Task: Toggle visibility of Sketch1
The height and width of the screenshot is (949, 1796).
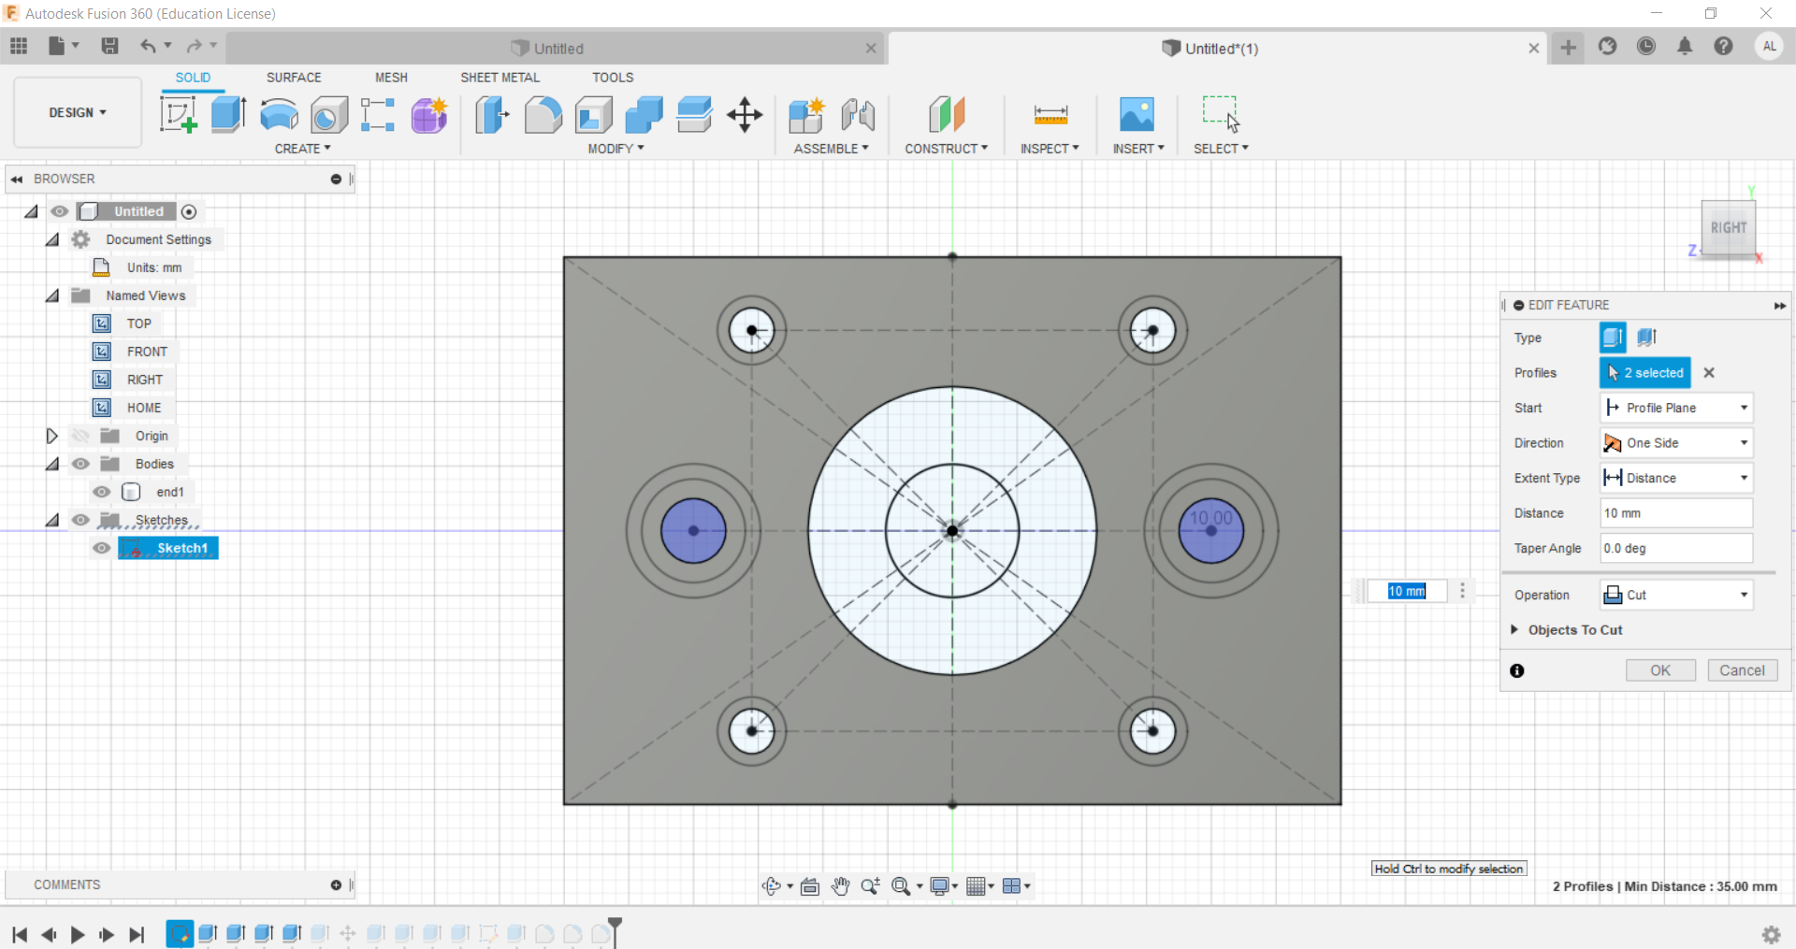Action: 102,548
